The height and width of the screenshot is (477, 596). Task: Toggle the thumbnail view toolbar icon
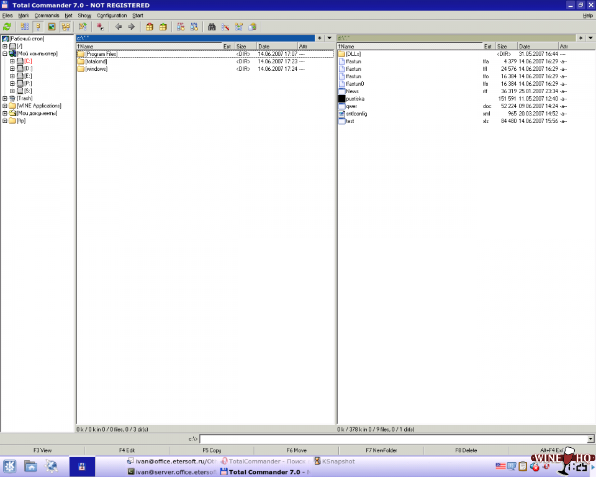(52, 27)
